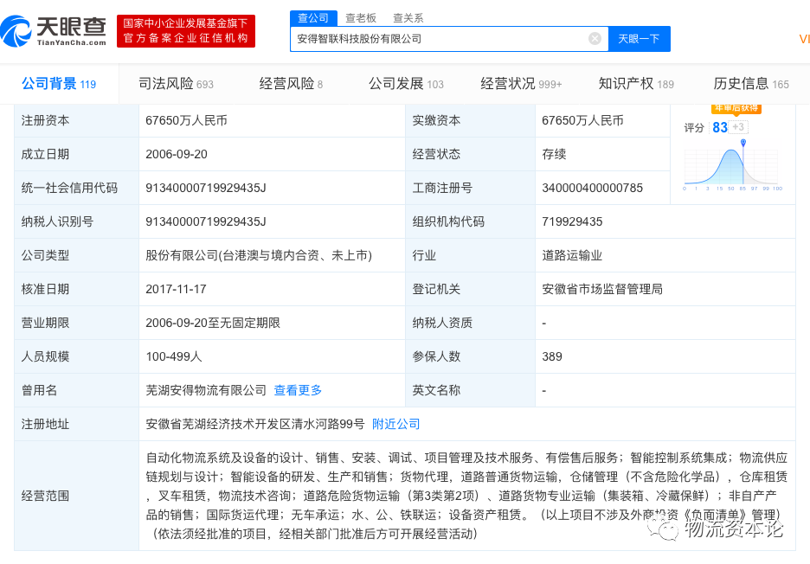Switch to the 查公司 search tab
Screen dimensions: 810x564
313,18
